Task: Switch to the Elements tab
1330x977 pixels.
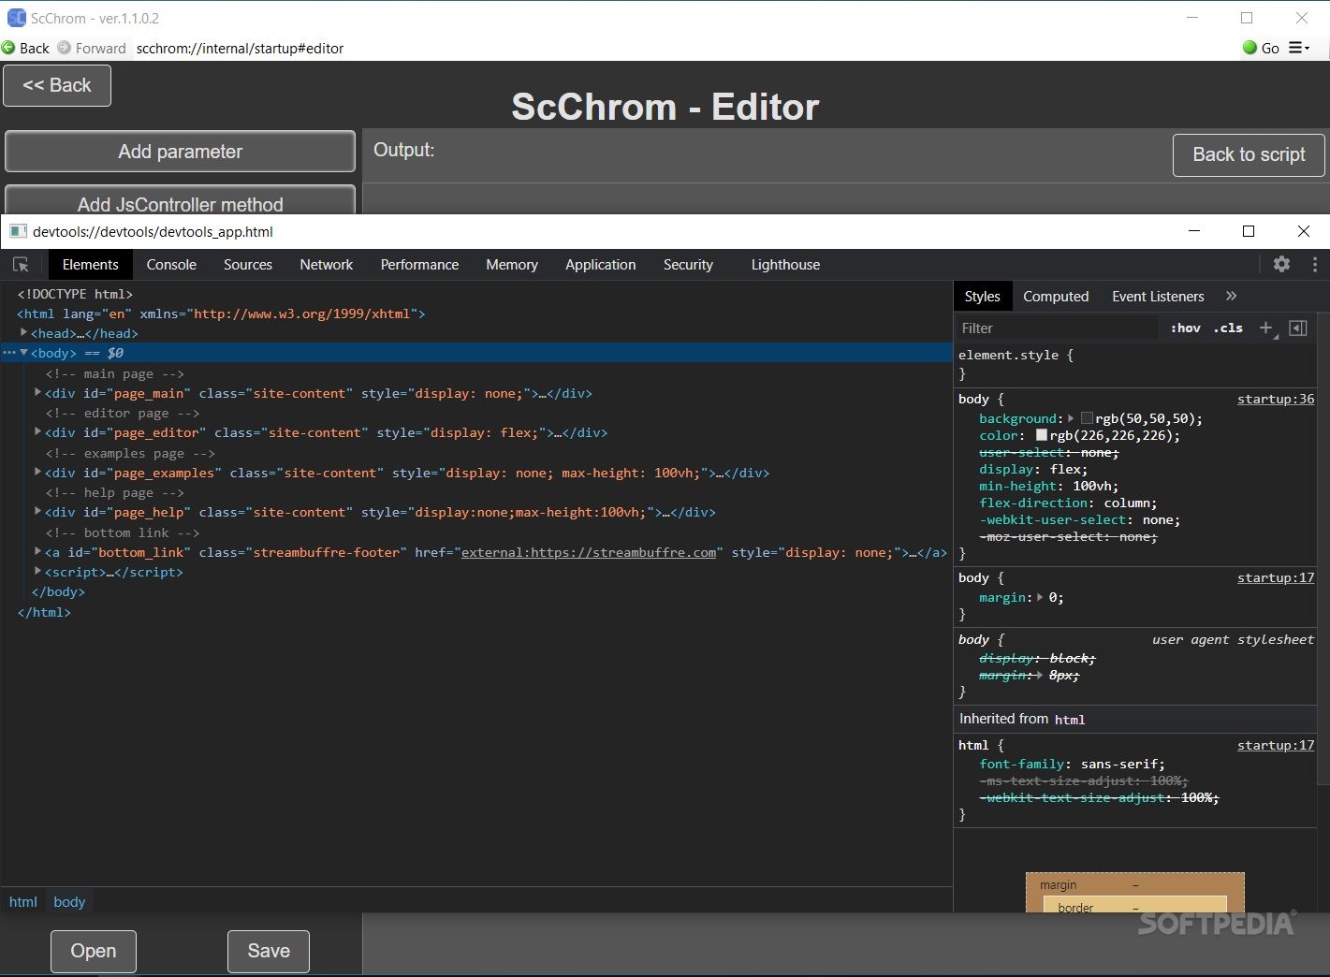Action: (x=90, y=265)
